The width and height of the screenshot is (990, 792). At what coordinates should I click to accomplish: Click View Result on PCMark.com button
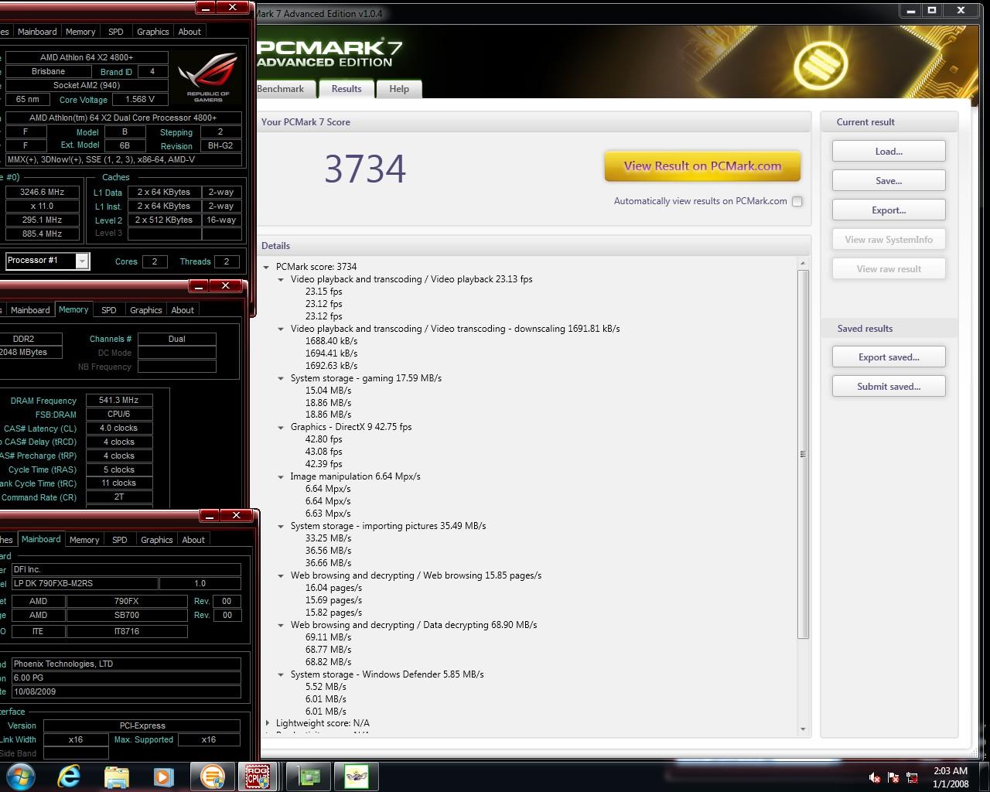(x=702, y=166)
